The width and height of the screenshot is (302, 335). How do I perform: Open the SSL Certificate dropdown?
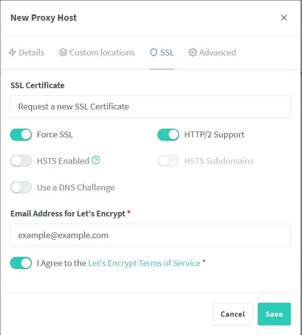click(150, 107)
